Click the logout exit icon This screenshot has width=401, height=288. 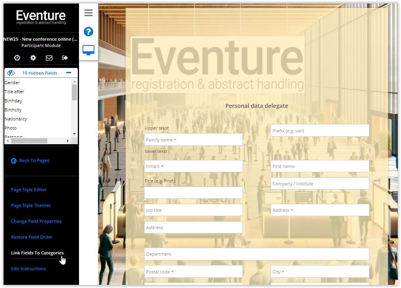[65, 58]
